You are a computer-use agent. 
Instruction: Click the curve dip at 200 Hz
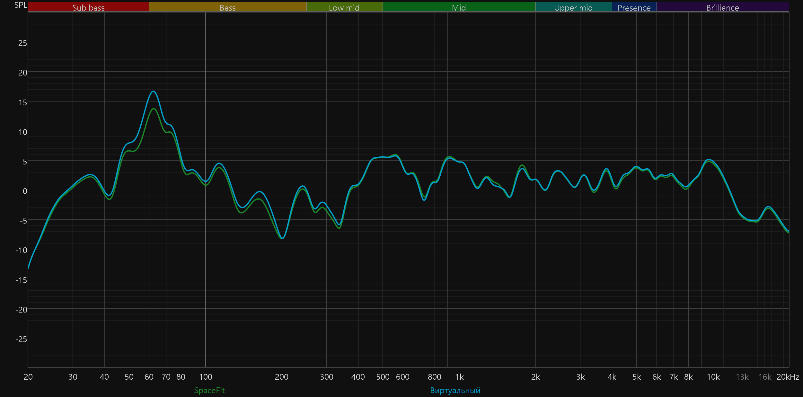pos(282,238)
